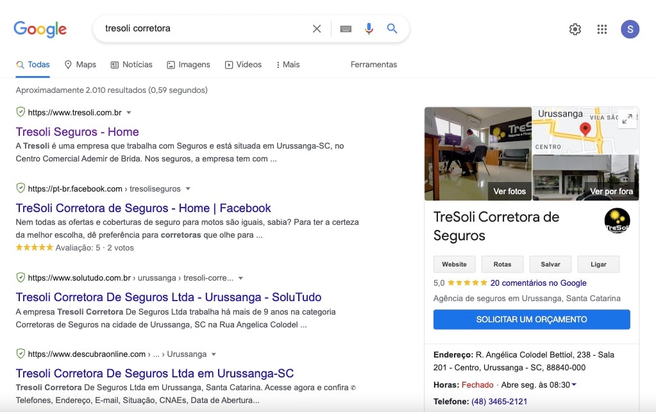656x412 pixels.
Task: Open the Google apps grid icon
Action: point(602,29)
